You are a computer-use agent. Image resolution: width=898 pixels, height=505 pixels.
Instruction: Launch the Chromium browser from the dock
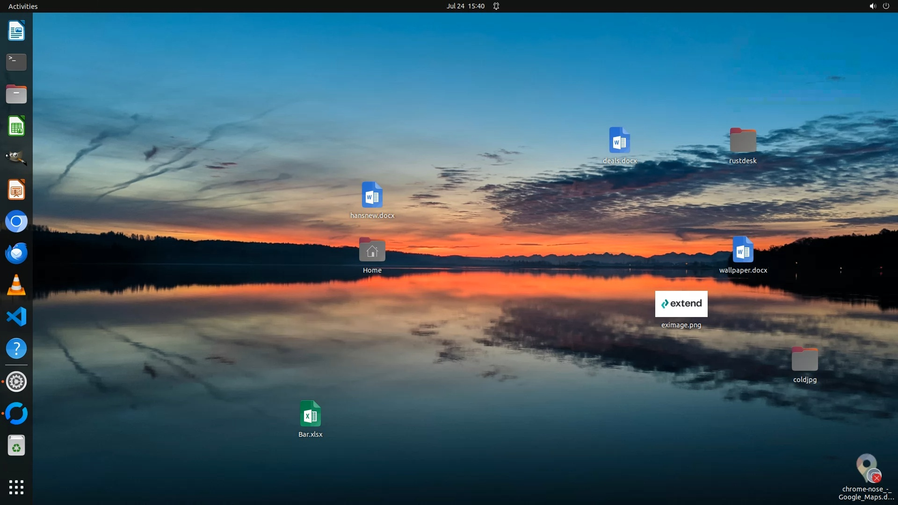tap(16, 222)
